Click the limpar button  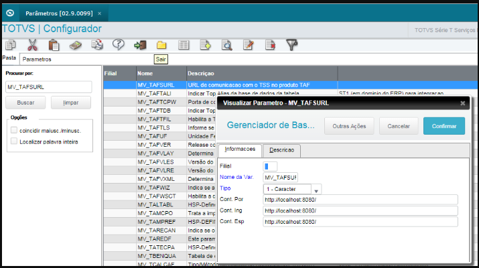71,103
